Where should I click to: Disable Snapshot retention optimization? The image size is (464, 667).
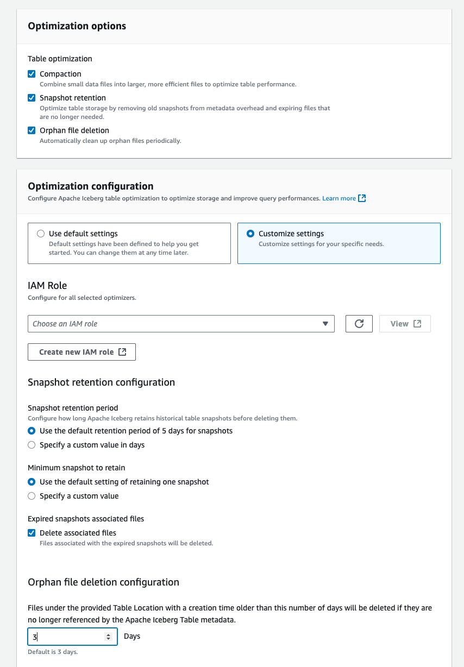click(31, 98)
